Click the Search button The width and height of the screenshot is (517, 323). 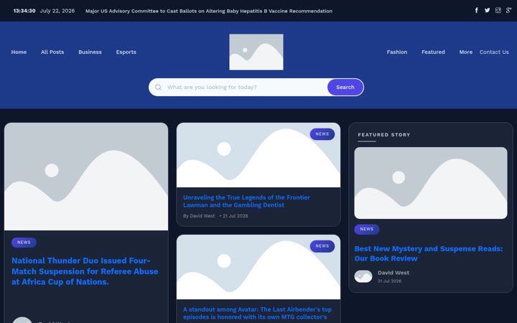coord(345,87)
